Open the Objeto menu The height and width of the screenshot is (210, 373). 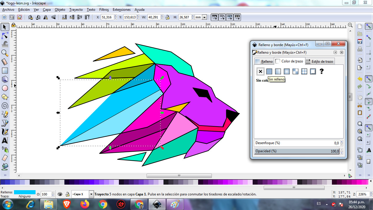coord(60,10)
